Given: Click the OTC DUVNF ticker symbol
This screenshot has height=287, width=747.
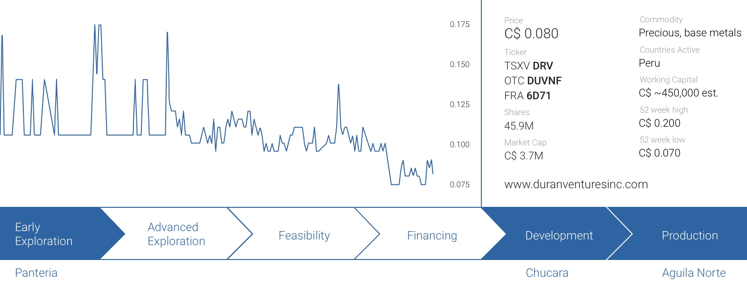Looking at the screenshot, I should (533, 81).
